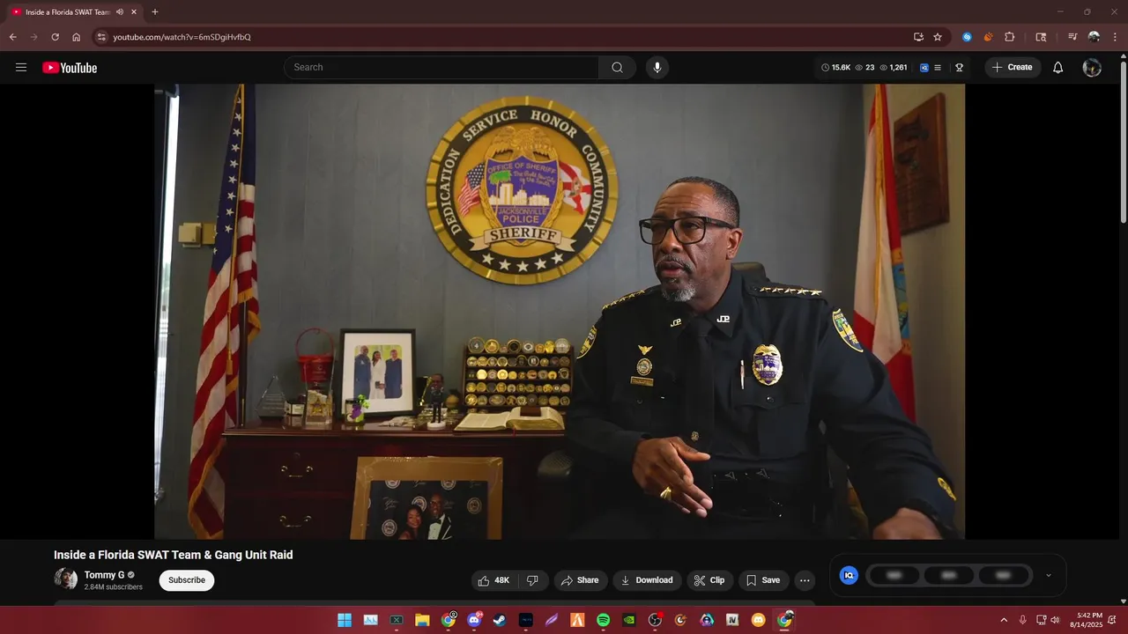Open vidIQ header list icon

pyautogui.click(x=938, y=68)
